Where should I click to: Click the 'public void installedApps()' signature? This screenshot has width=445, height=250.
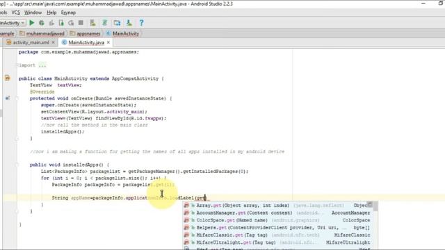click(70, 165)
